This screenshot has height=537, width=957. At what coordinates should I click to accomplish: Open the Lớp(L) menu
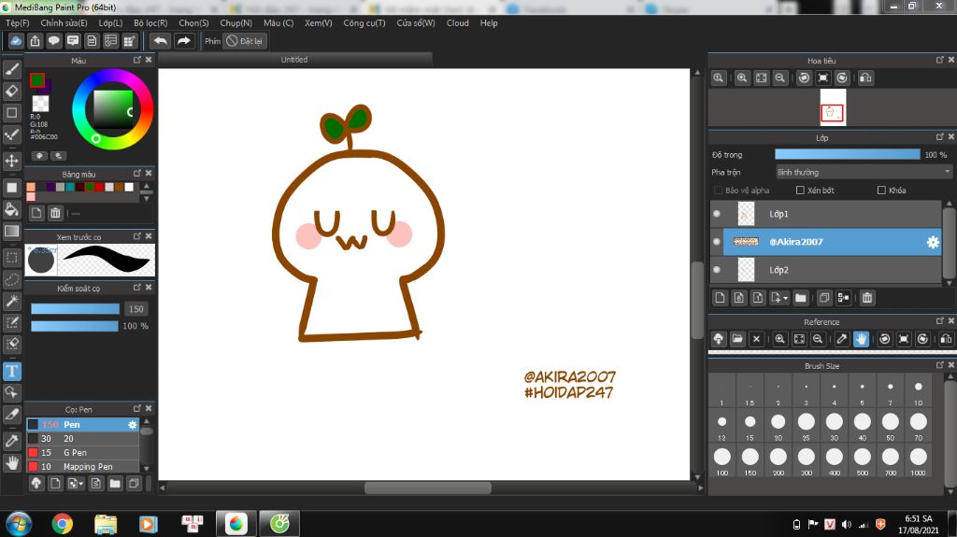[x=110, y=22]
